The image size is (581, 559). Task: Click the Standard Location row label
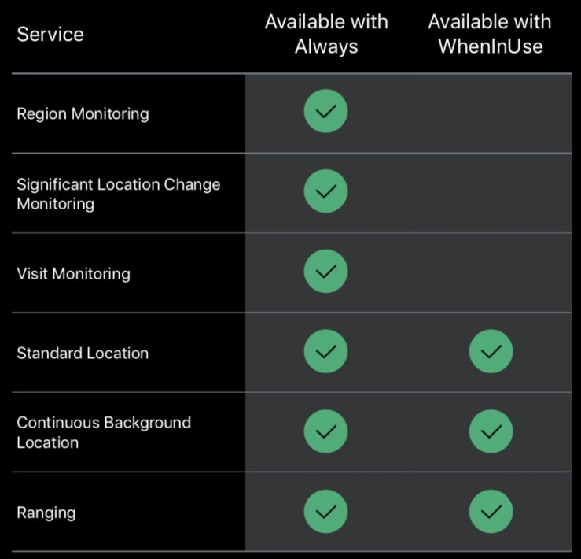[83, 353]
